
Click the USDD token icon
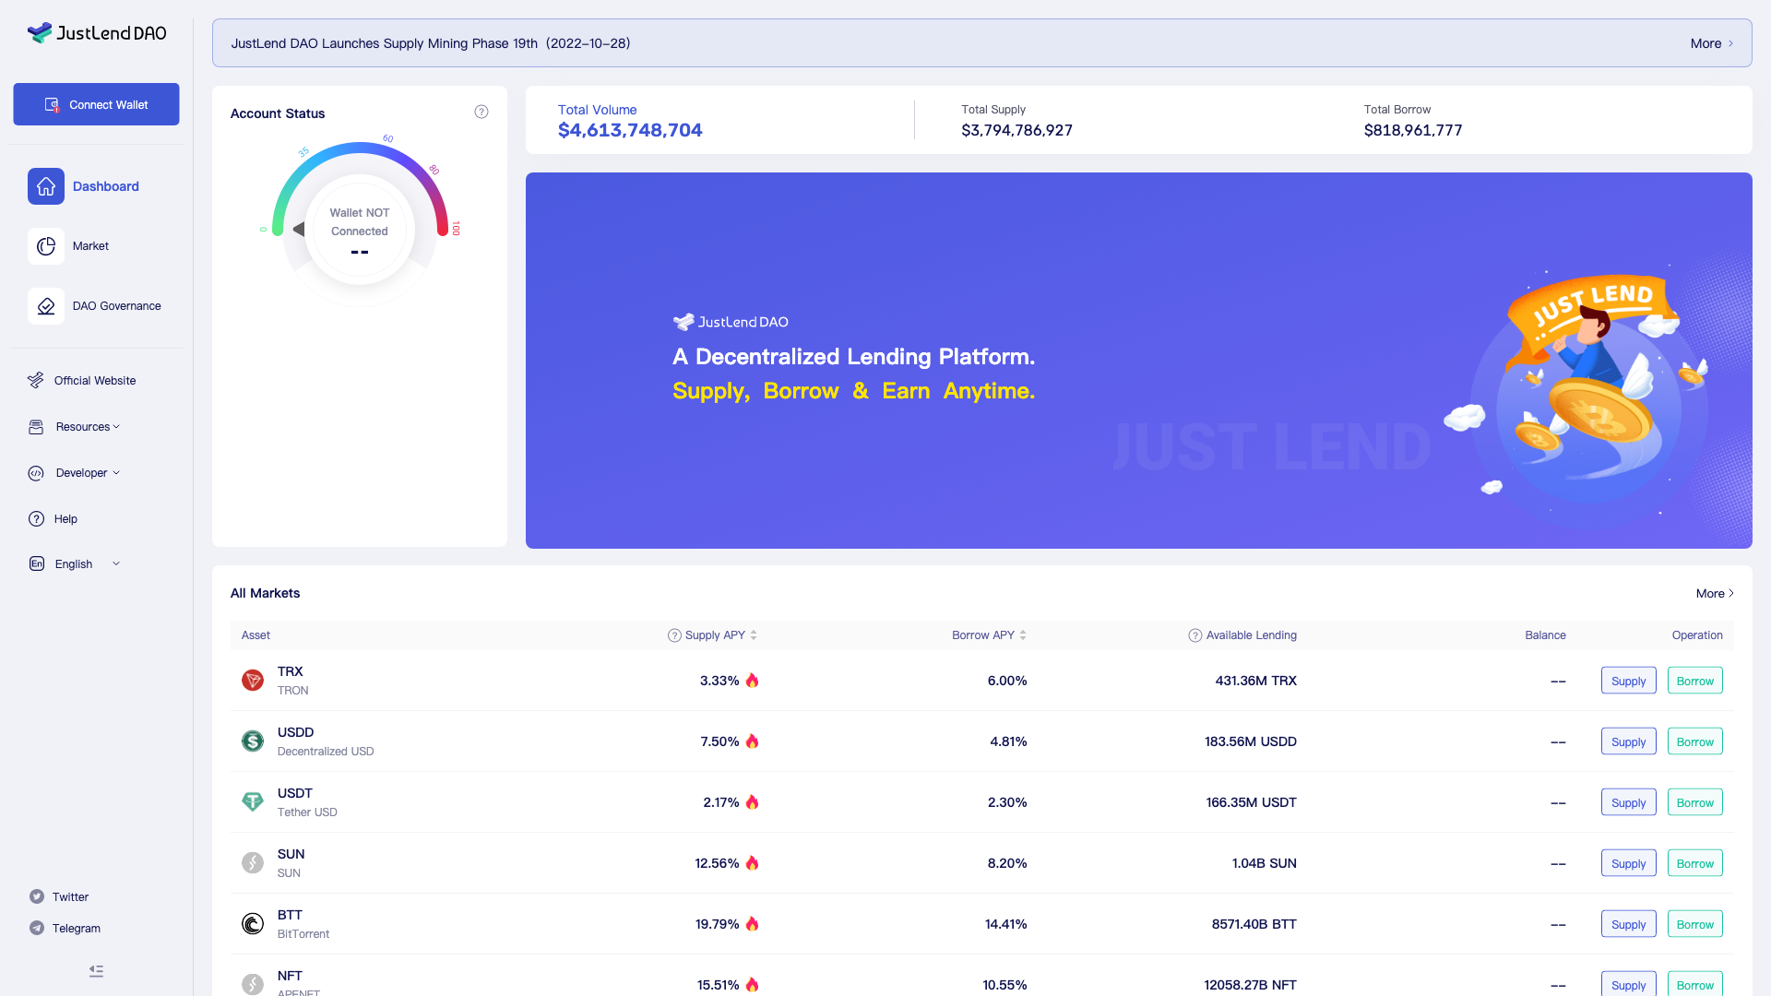pos(253,741)
